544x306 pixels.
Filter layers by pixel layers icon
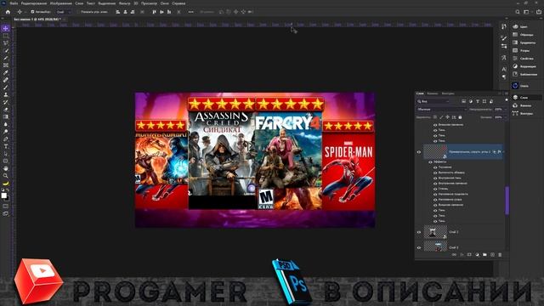point(463,101)
